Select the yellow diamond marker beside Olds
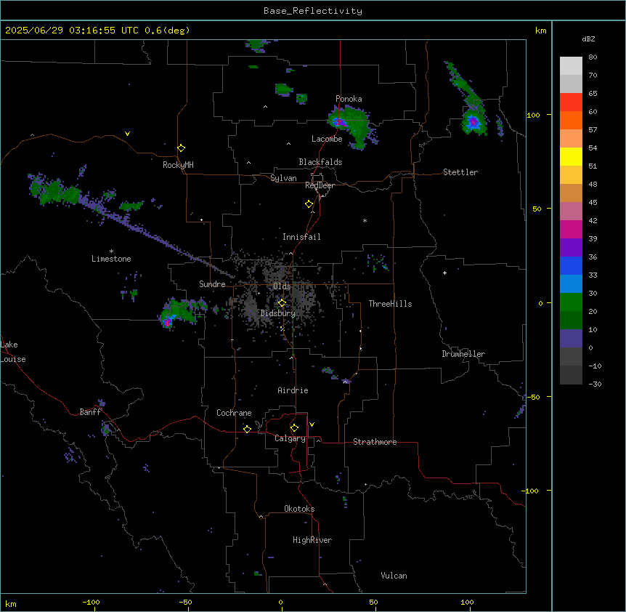Viewport: 626px width, 612px height. [282, 302]
